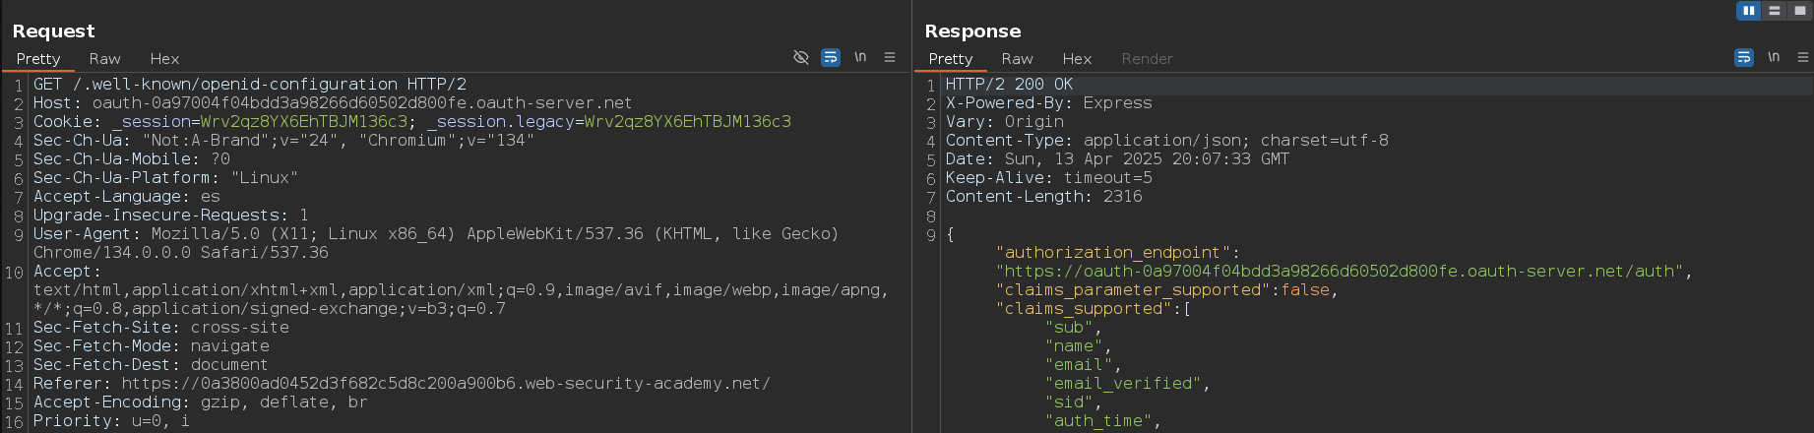Select the Response Pretty tab
This screenshot has height=433, width=1814.
950,59
